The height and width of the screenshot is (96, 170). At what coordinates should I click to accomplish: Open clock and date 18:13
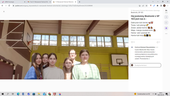click(160, 94)
